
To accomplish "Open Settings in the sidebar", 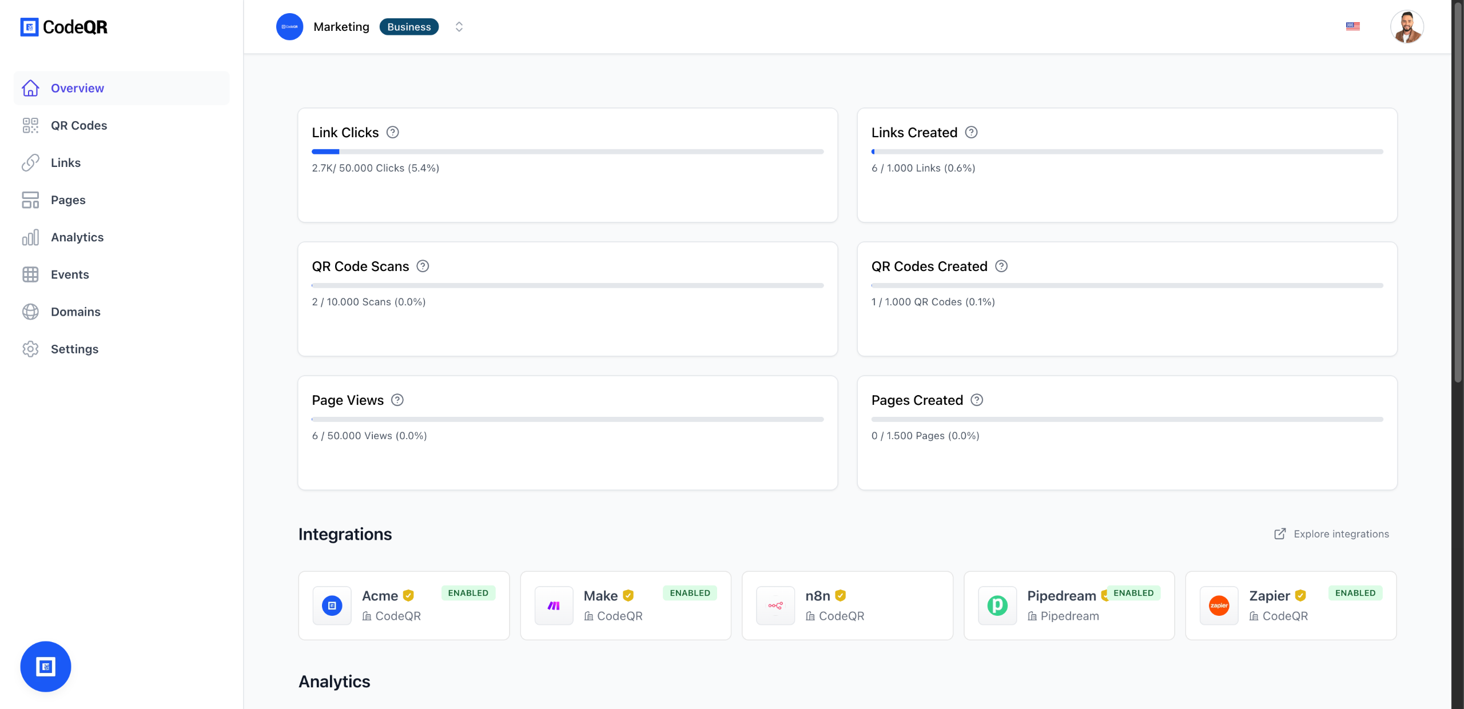I will click(74, 349).
